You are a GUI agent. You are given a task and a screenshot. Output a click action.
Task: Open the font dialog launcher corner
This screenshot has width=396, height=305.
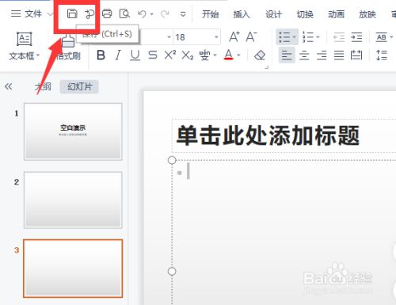(x=267, y=67)
